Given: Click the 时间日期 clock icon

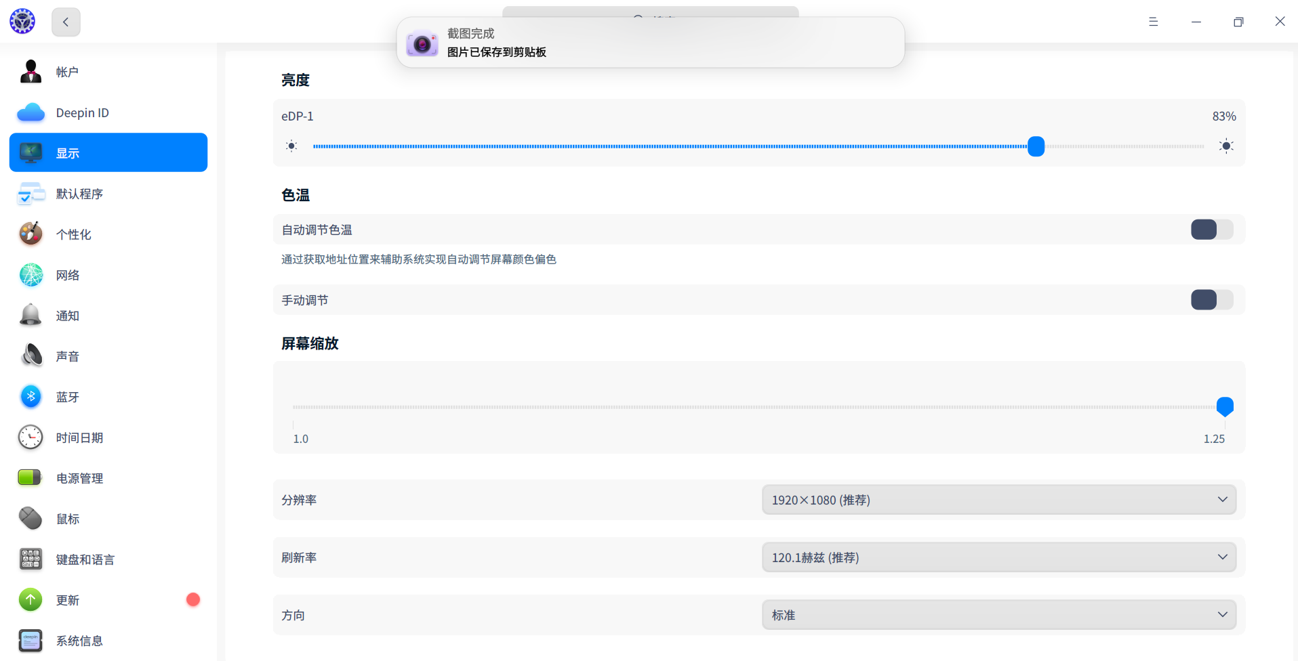Looking at the screenshot, I should [x=31, y=438].
